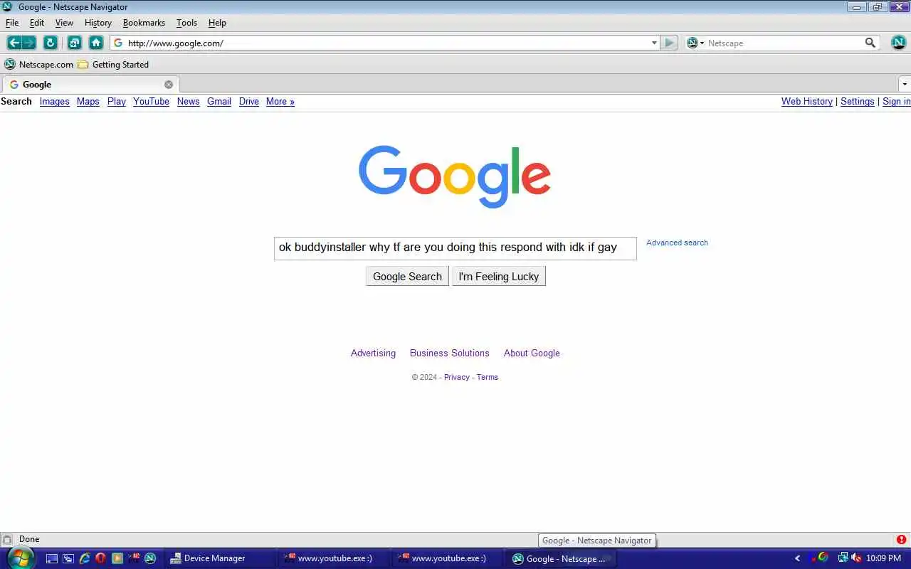Screen dimensions: 911x569
Task: Click the Netscape throbber logo
Action: (x=899, y=43)
